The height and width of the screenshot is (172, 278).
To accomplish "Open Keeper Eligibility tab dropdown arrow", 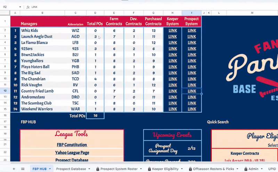I will (x=182, y=169).
